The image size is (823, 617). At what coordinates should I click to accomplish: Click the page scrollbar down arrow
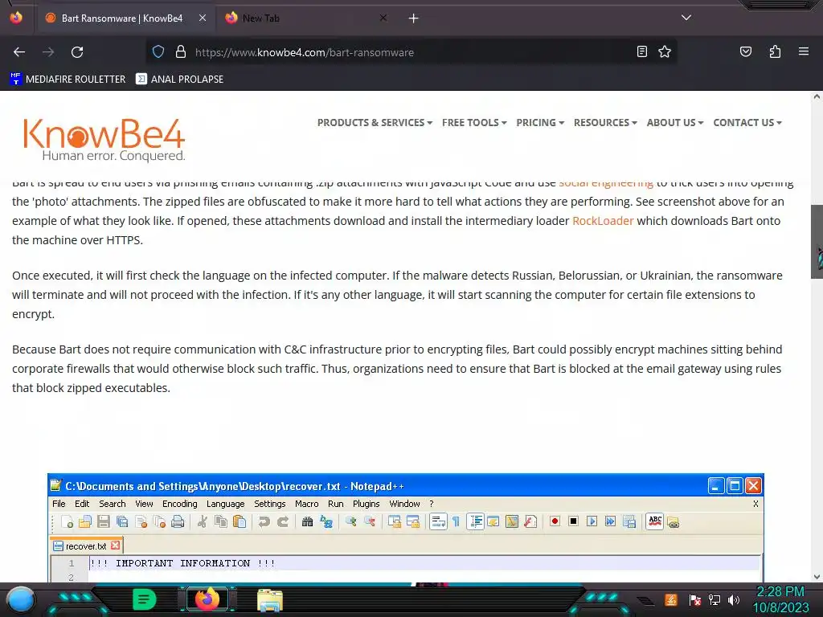tap(817, 577)
